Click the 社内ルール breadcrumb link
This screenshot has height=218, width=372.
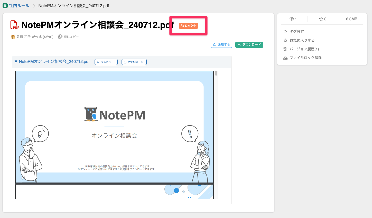pos(19,6)
